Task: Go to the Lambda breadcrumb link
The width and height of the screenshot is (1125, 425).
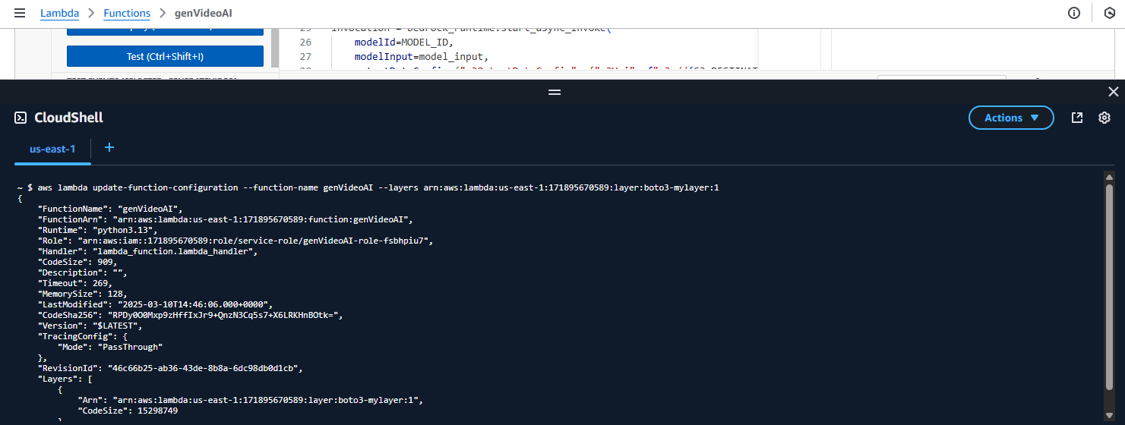Action: 60,13
